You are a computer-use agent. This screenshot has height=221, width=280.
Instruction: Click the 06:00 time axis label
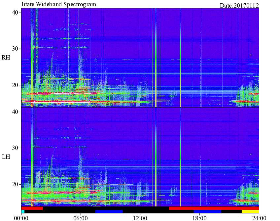click(x=81, y=218)
